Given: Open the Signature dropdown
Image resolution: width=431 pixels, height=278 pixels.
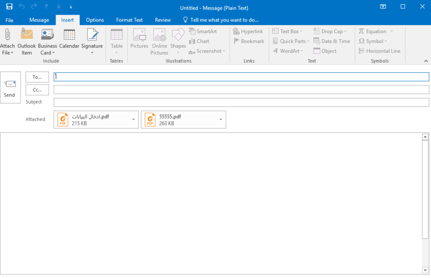Looking at the screenshot, I should 92,42.
